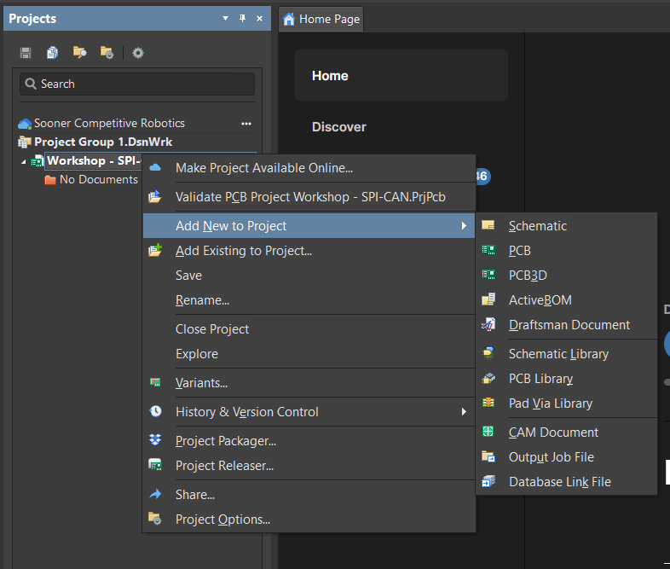Click the project options folder-gear toolbar icon
Viewport: 670px width, 569px height.
[107, 53]
